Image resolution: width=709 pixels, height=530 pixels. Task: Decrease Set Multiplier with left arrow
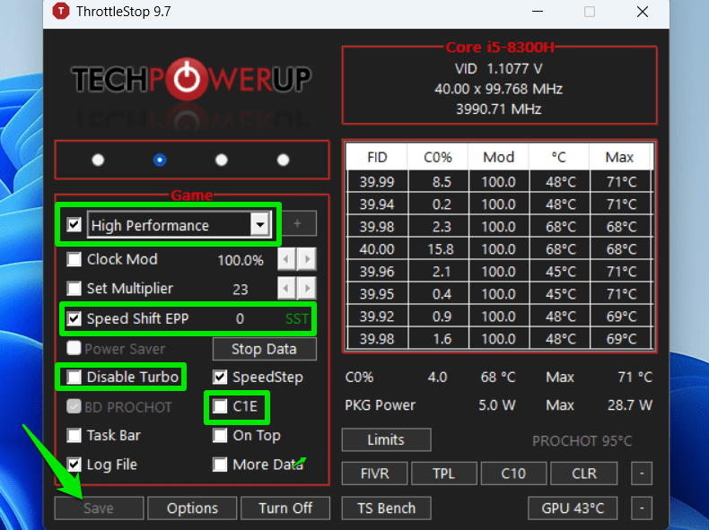pyautogui.click(x=286, y=288)
